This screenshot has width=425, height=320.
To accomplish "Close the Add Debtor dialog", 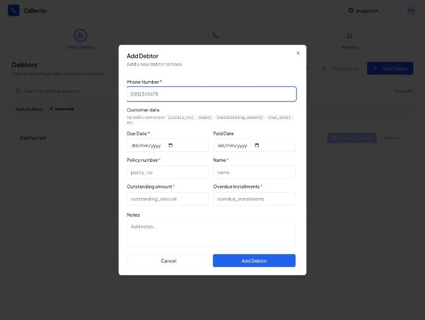I will [298, 53].
